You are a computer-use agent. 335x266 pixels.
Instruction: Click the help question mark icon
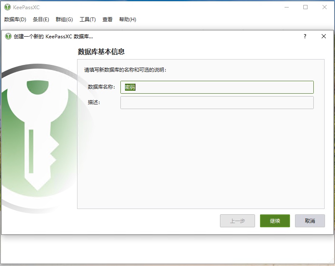coord(305,36)
